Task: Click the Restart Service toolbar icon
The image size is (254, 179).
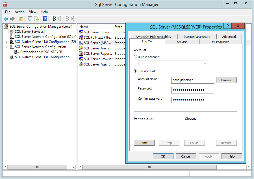Action: (x=73, y=19)
